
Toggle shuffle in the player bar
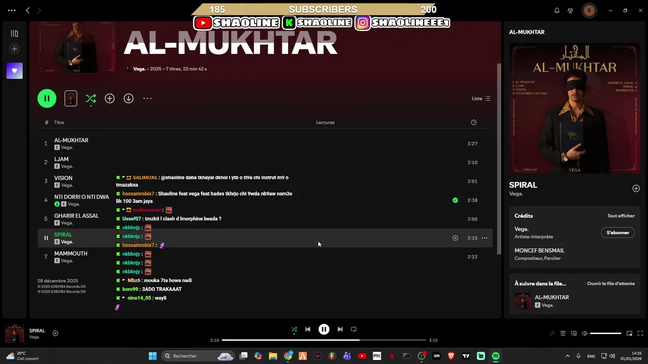(x=294, y=329)
